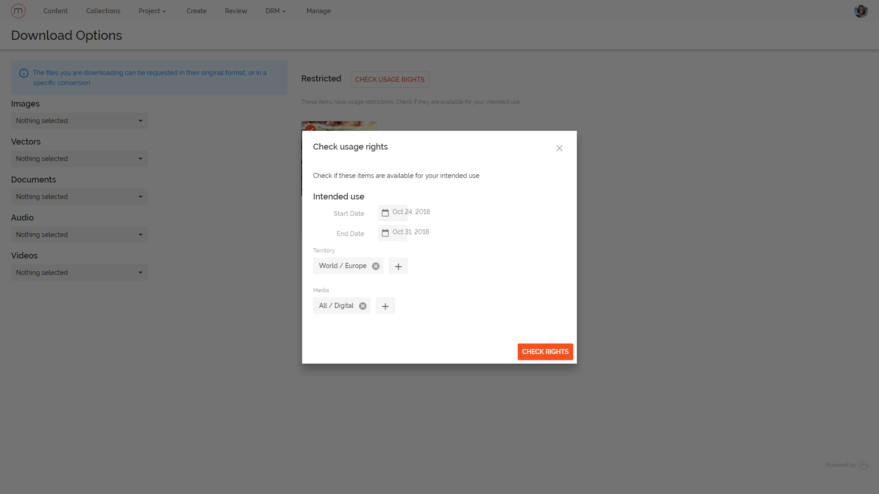
Task: Open the End Date calendar picker
Action: 385,233
